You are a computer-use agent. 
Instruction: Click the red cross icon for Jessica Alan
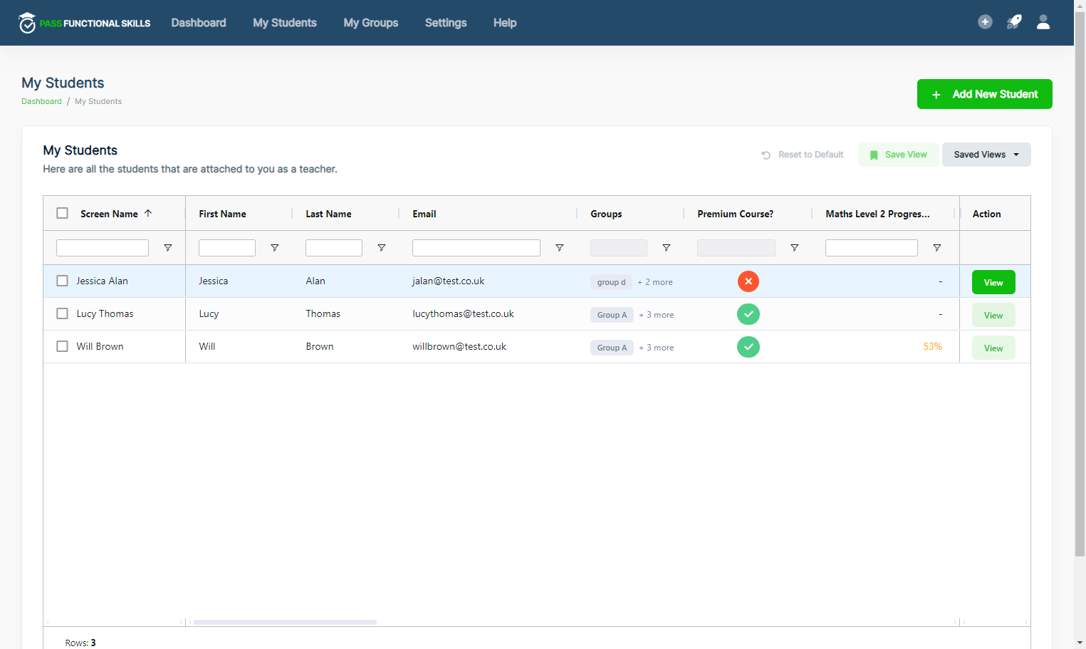tap(748, 281)
